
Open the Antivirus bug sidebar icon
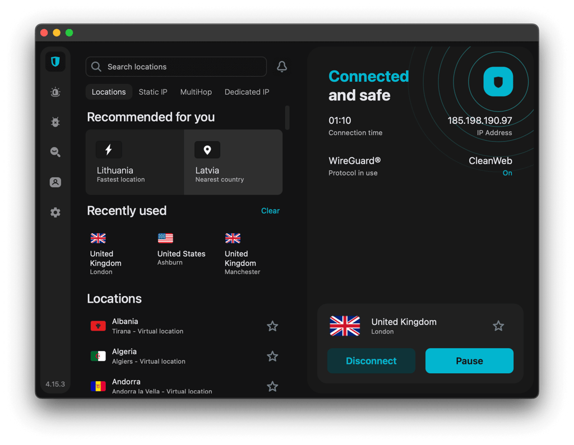pyautogui.click(x=55, y=122)
